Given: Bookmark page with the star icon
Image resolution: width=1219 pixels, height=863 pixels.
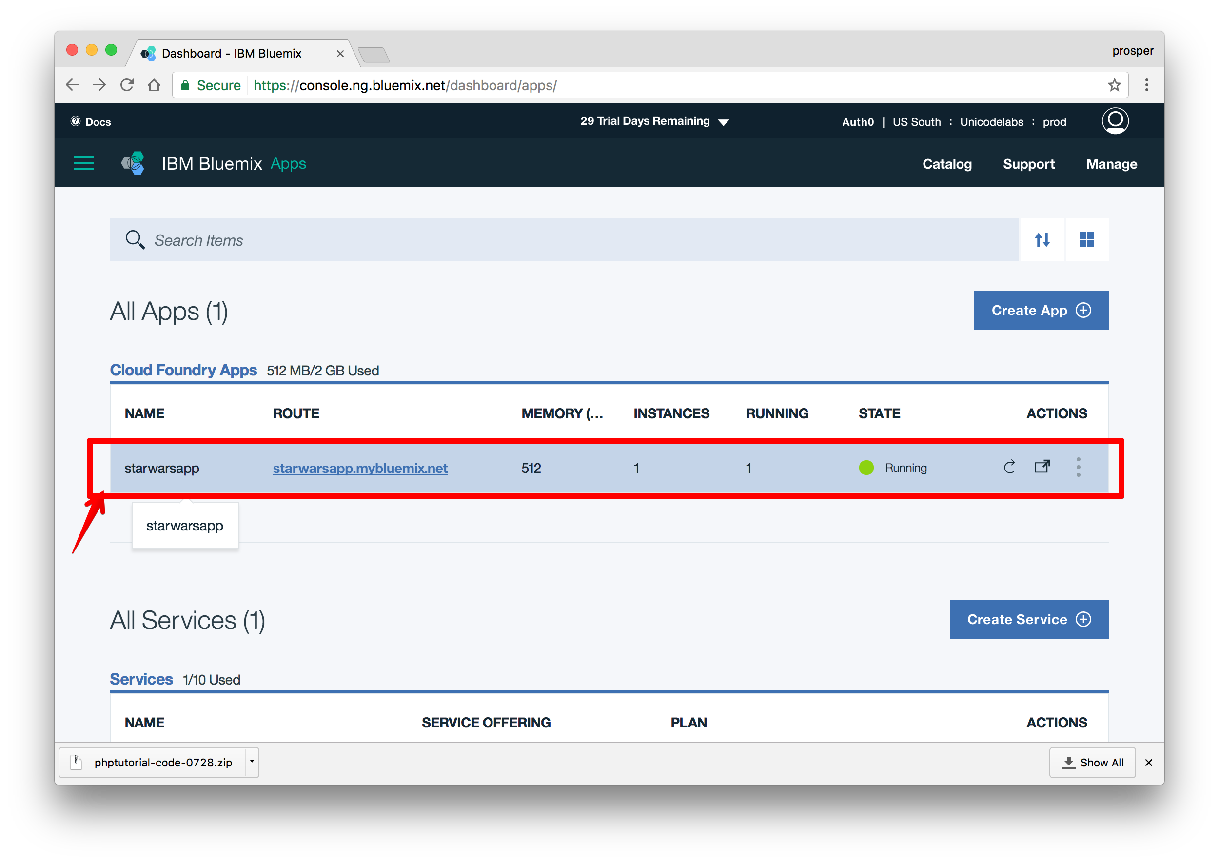Looking at the screenshot, I should (1114, 85).
